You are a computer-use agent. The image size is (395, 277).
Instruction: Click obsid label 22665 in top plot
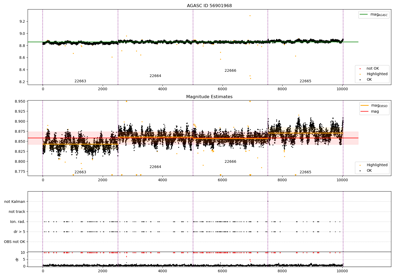click(x=305, y=81)
